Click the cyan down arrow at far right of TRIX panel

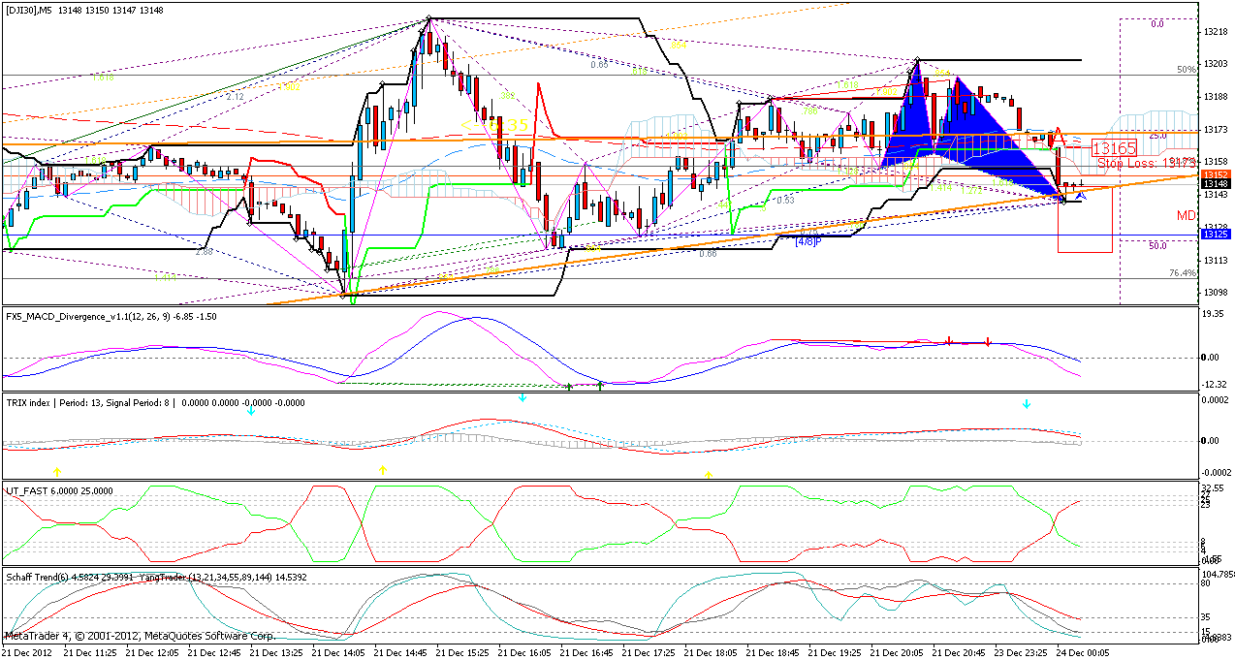point(1027,403)
